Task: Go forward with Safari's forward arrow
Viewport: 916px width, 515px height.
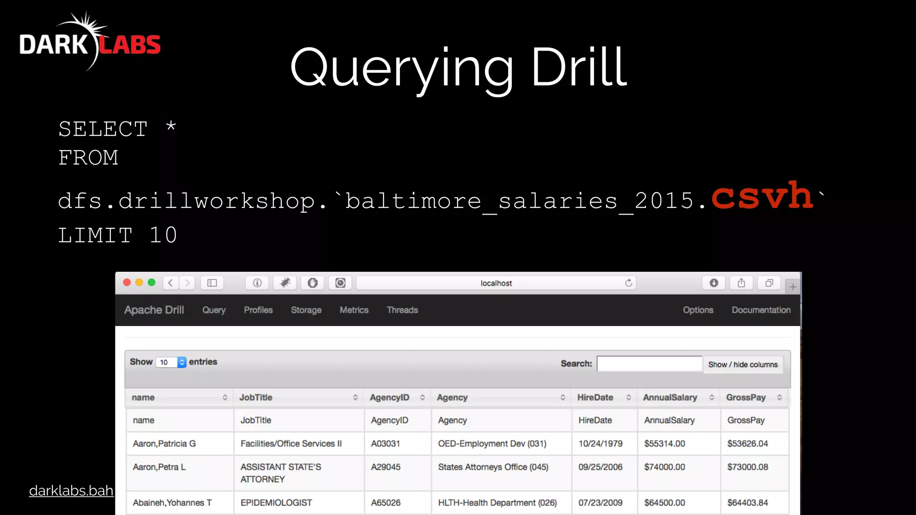Action: (x=187, y=283)
